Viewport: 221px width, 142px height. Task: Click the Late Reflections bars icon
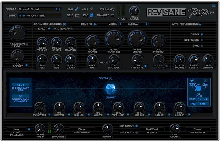point(200,24)
